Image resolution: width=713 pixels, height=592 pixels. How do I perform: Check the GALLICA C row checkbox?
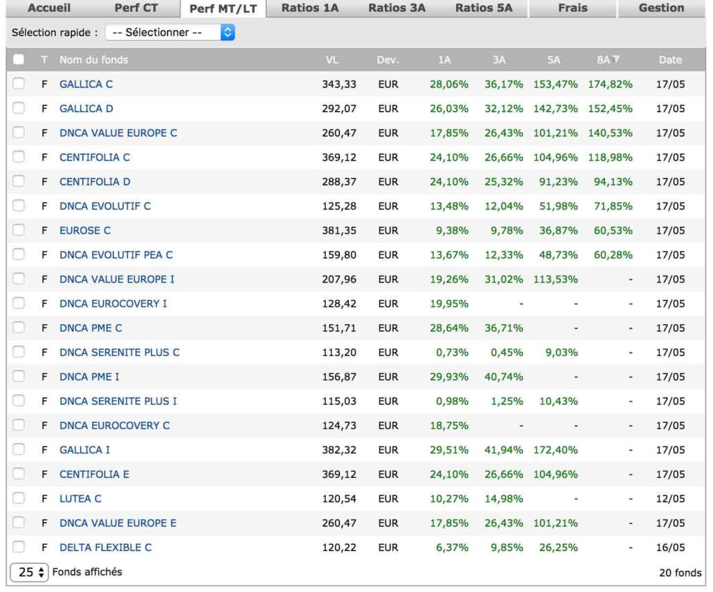19,83
